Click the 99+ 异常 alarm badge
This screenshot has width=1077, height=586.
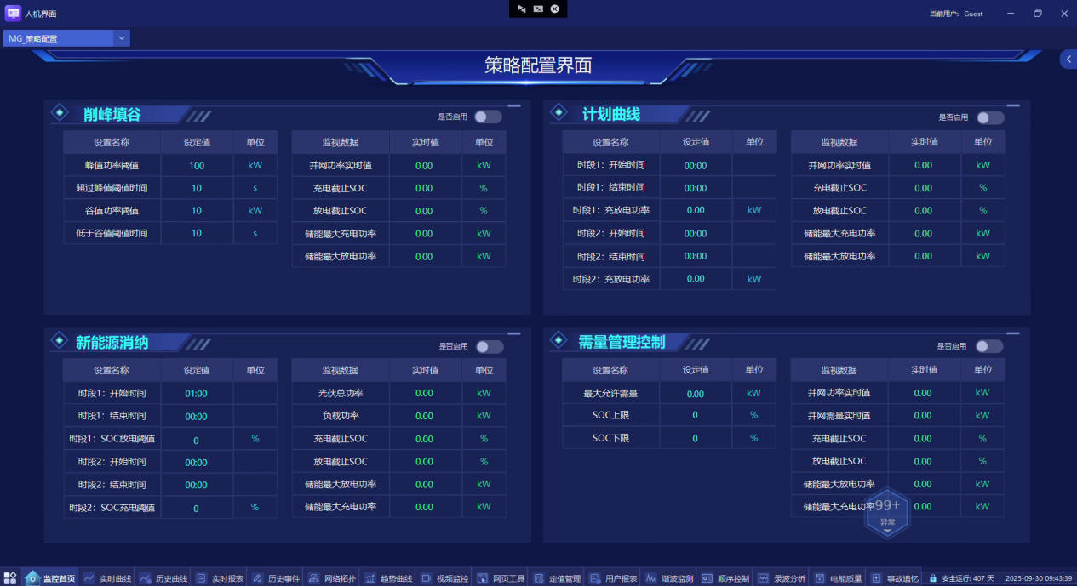pos(887,510)
